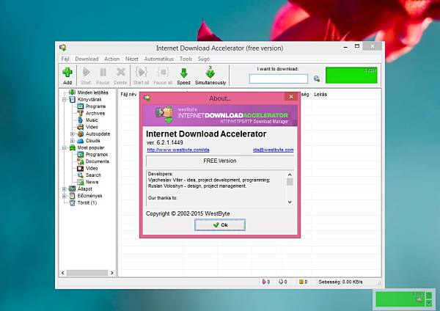Click the Fájl név column header
This screenshot has height=311, width=440.
[128, 95]
